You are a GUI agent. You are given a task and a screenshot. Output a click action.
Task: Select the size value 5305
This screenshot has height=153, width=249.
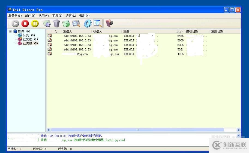click(180, 45)
